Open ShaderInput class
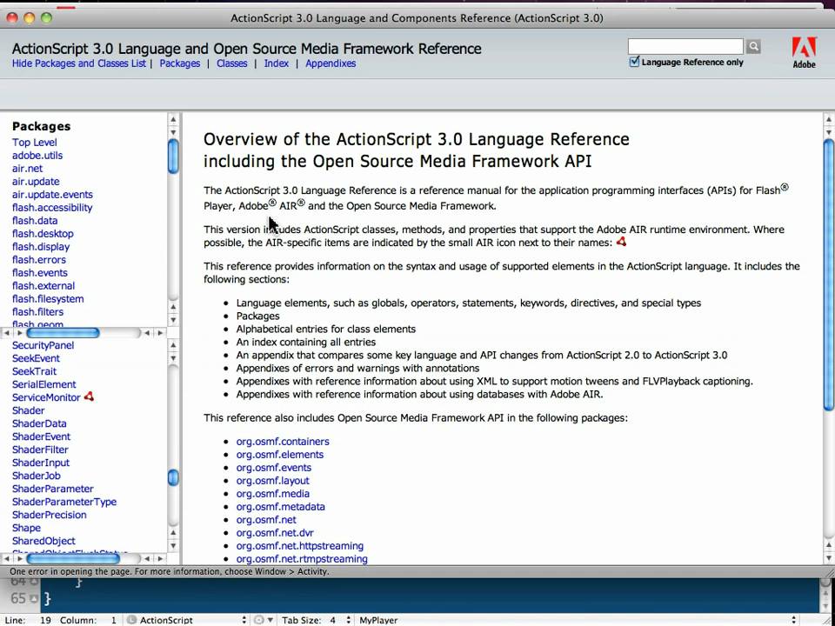835x626 pixels. (41, 463)
